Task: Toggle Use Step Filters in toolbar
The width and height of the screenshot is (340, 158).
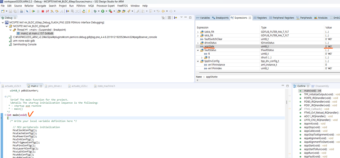Action: [x=77, y=11]
